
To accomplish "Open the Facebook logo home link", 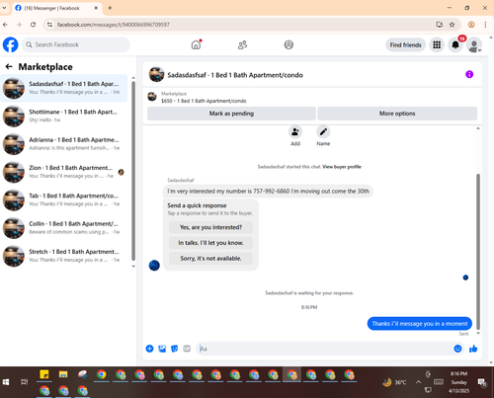I will [11, 44].
